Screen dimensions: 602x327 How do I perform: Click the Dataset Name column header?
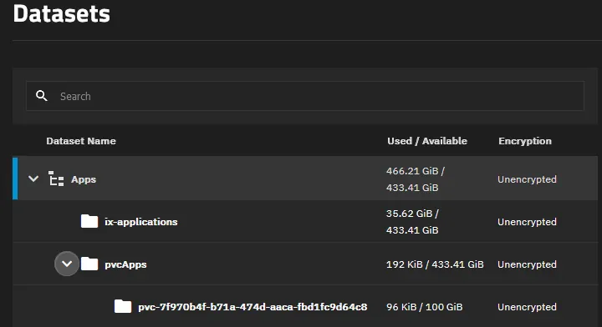[81, 141]
